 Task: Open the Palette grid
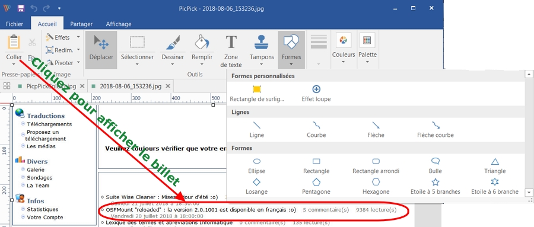[367, 40]
